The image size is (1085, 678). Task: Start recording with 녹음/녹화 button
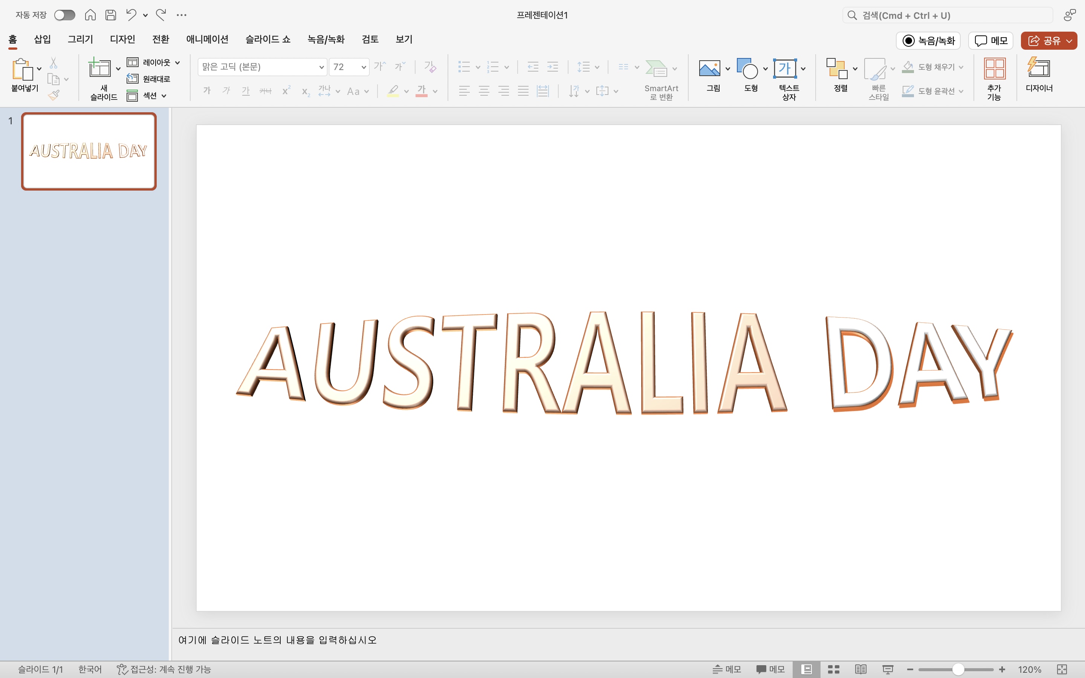click(x=928, y=40)
